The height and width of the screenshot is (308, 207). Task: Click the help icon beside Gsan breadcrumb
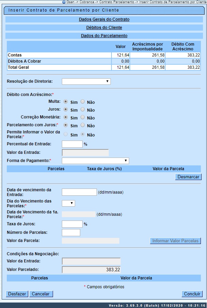point(64,2)
